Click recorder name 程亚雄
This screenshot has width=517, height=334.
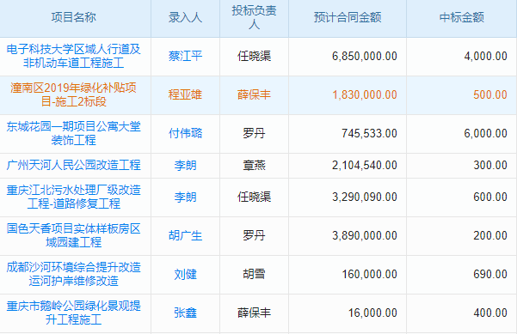click(x=185, y=94)
